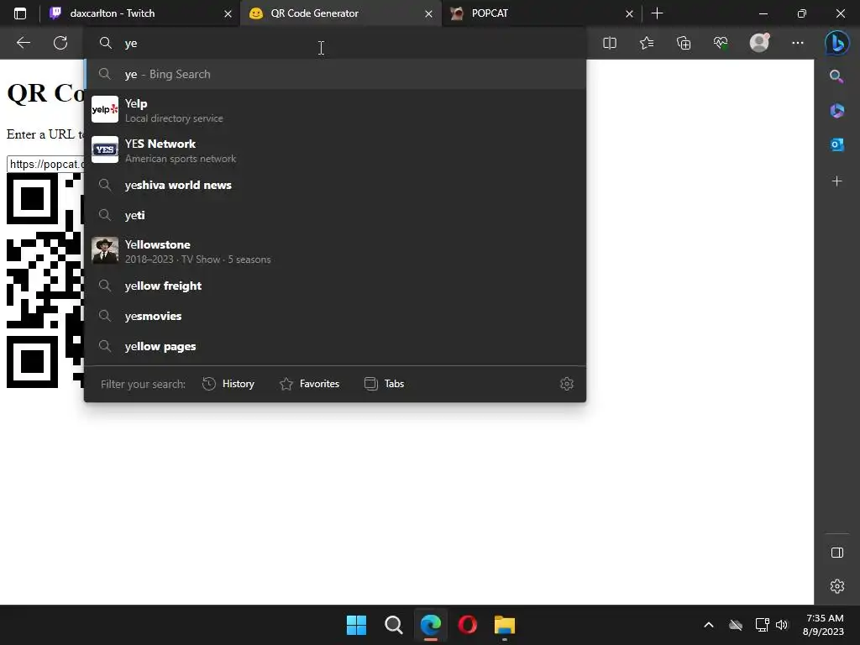Open address bar search settings gear

point(567,383)
